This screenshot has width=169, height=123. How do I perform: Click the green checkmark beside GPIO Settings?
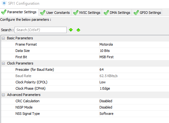tap(136, 13)
